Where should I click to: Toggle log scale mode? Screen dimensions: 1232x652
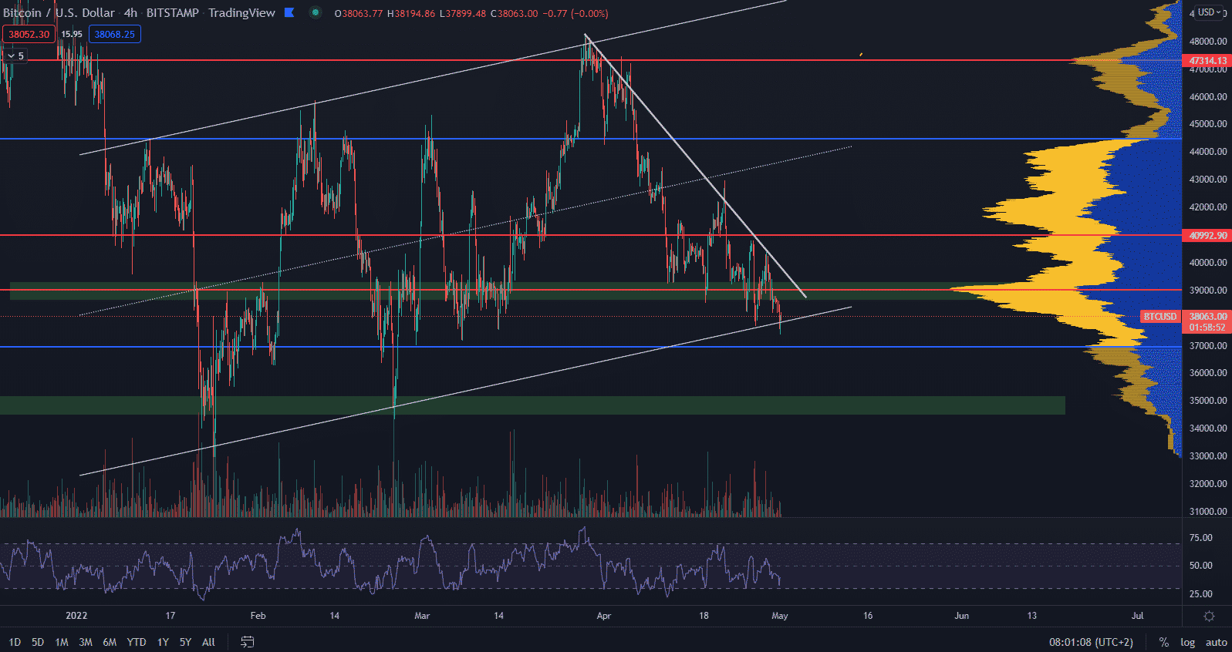pos(1187,642)
